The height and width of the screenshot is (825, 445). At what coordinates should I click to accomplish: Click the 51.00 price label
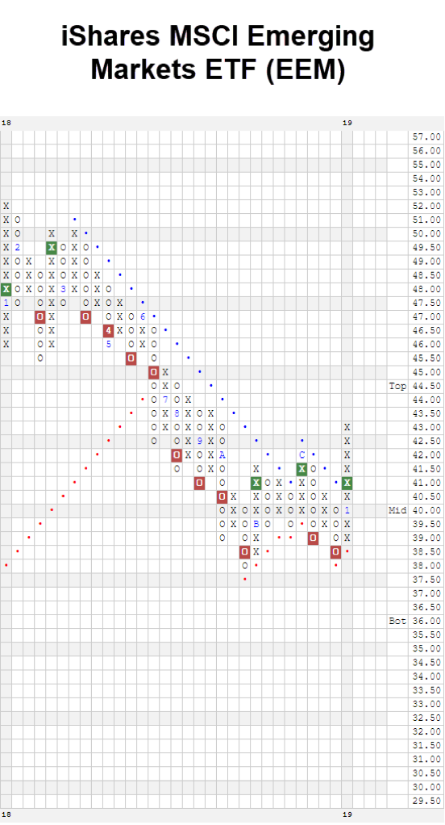[x=426, y=220]
